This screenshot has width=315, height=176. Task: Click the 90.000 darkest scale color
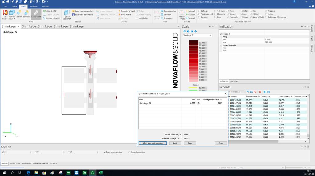coord(193,42)
